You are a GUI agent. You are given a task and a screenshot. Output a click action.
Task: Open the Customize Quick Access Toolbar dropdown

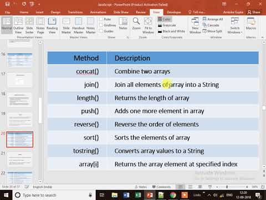click(39, 4)
